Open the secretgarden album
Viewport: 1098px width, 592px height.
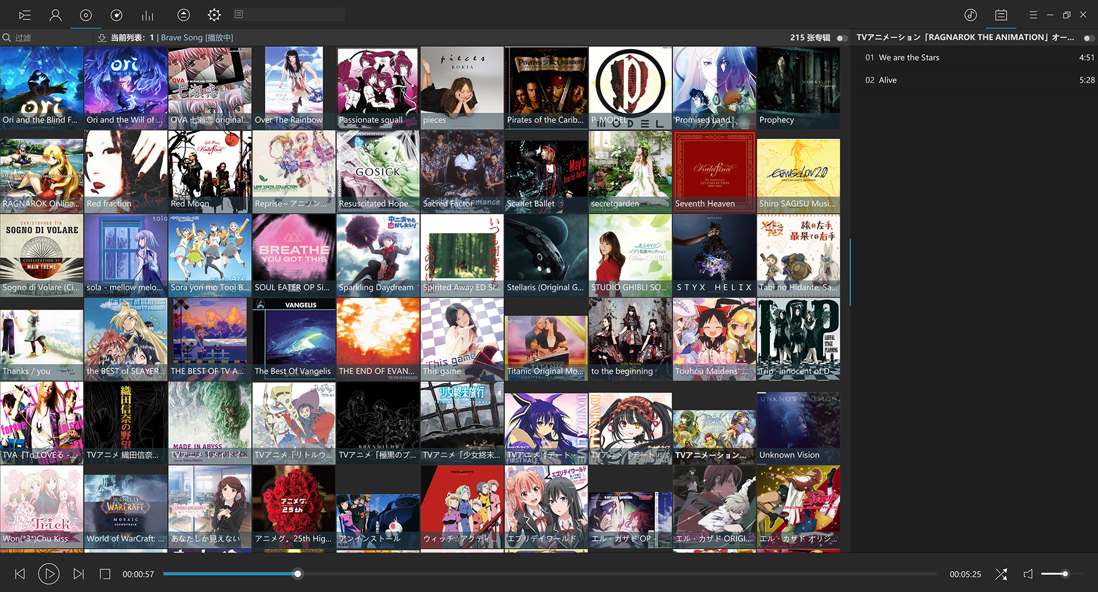pos(630,171)
